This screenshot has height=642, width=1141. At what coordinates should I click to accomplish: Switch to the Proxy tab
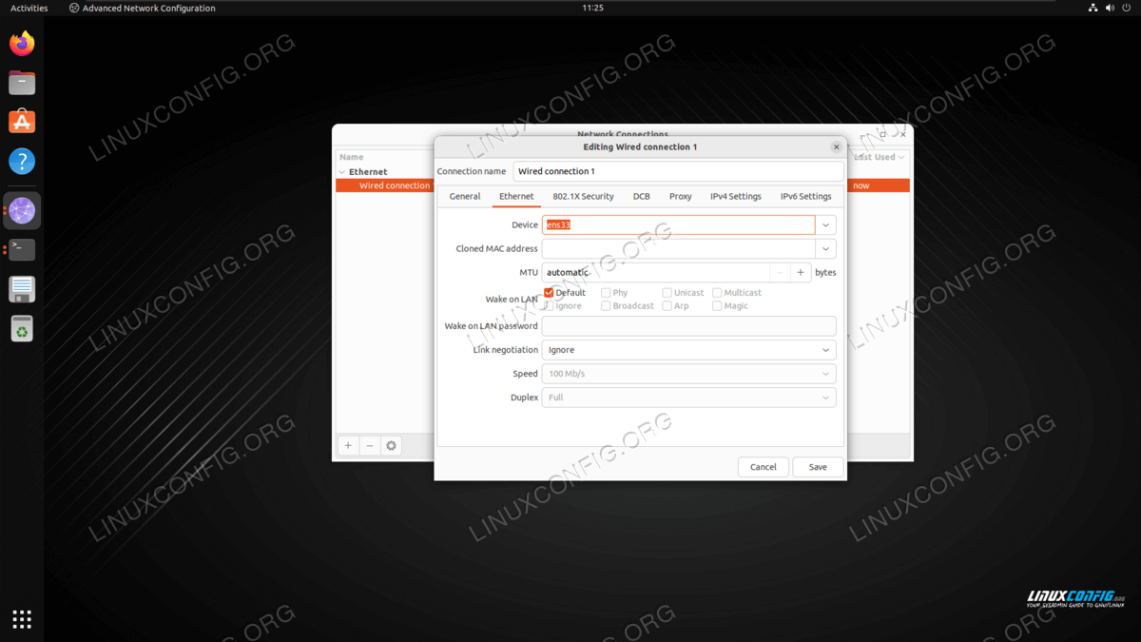pos(681,197)
